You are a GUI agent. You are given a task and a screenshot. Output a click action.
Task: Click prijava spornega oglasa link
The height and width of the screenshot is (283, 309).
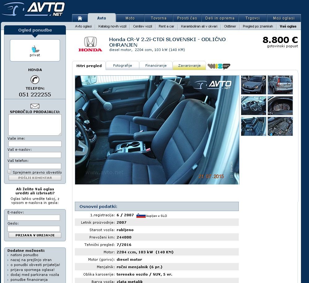[32, 270]
